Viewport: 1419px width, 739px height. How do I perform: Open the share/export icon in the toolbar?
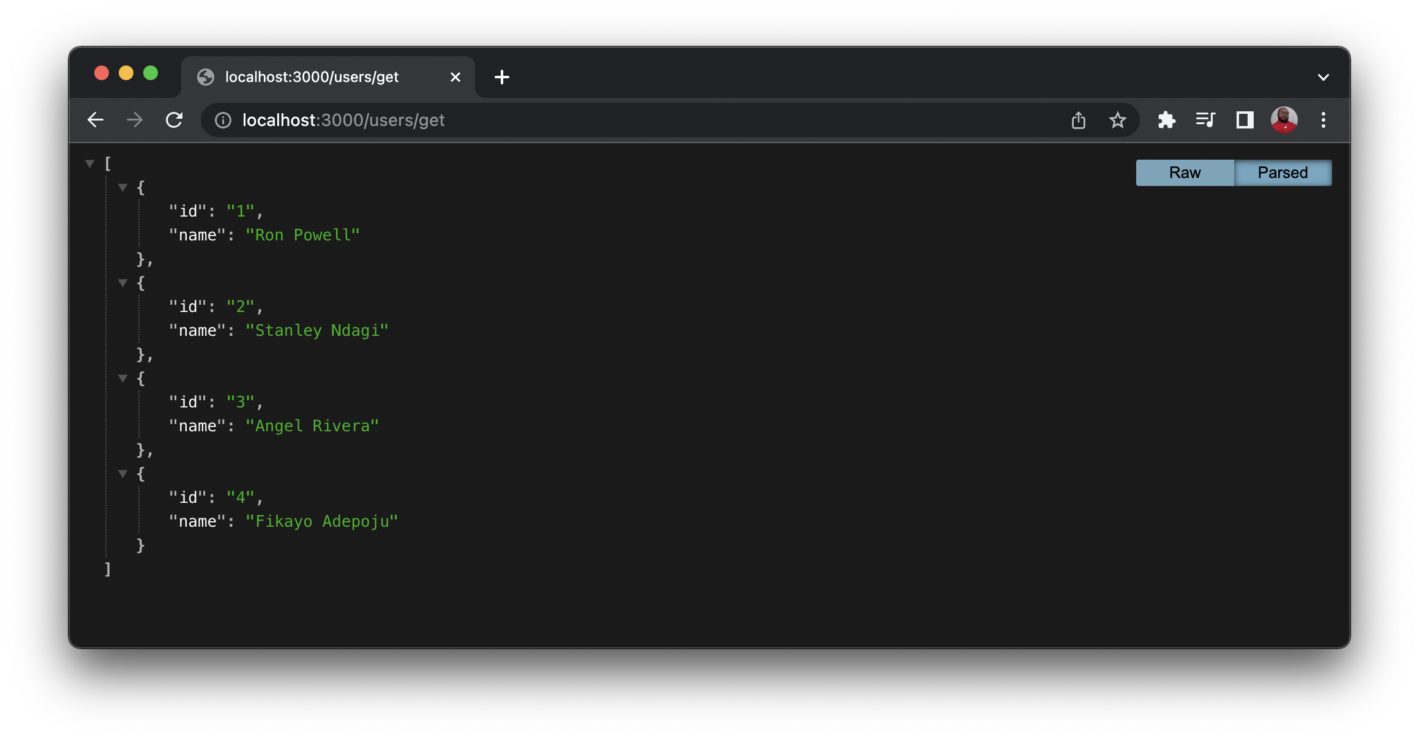click(1079, 120)
